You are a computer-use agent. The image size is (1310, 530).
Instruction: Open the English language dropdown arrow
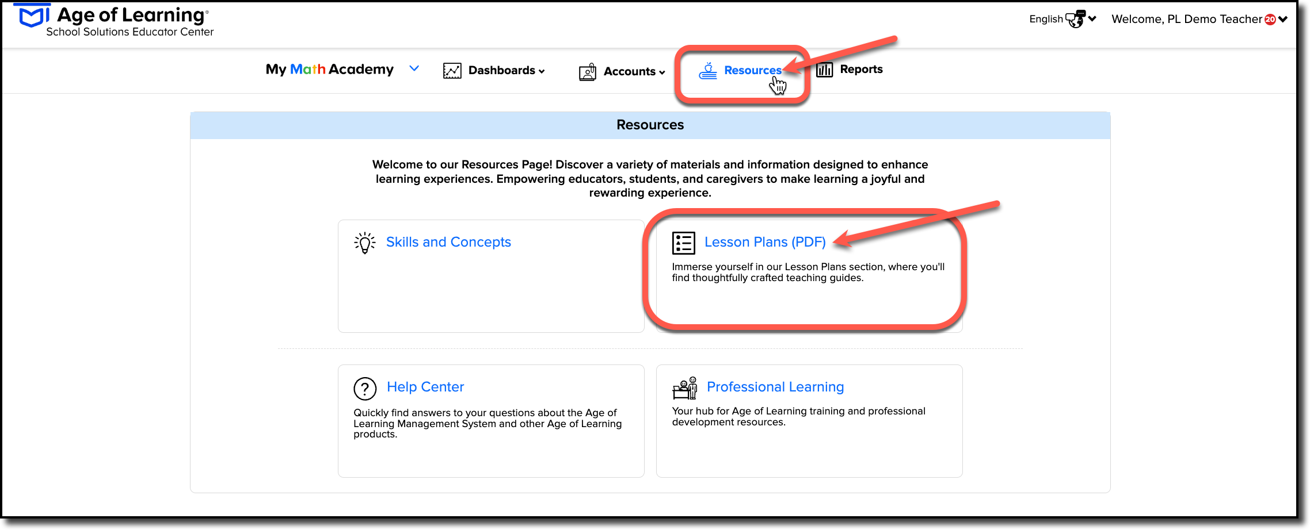click(1092, 18)
